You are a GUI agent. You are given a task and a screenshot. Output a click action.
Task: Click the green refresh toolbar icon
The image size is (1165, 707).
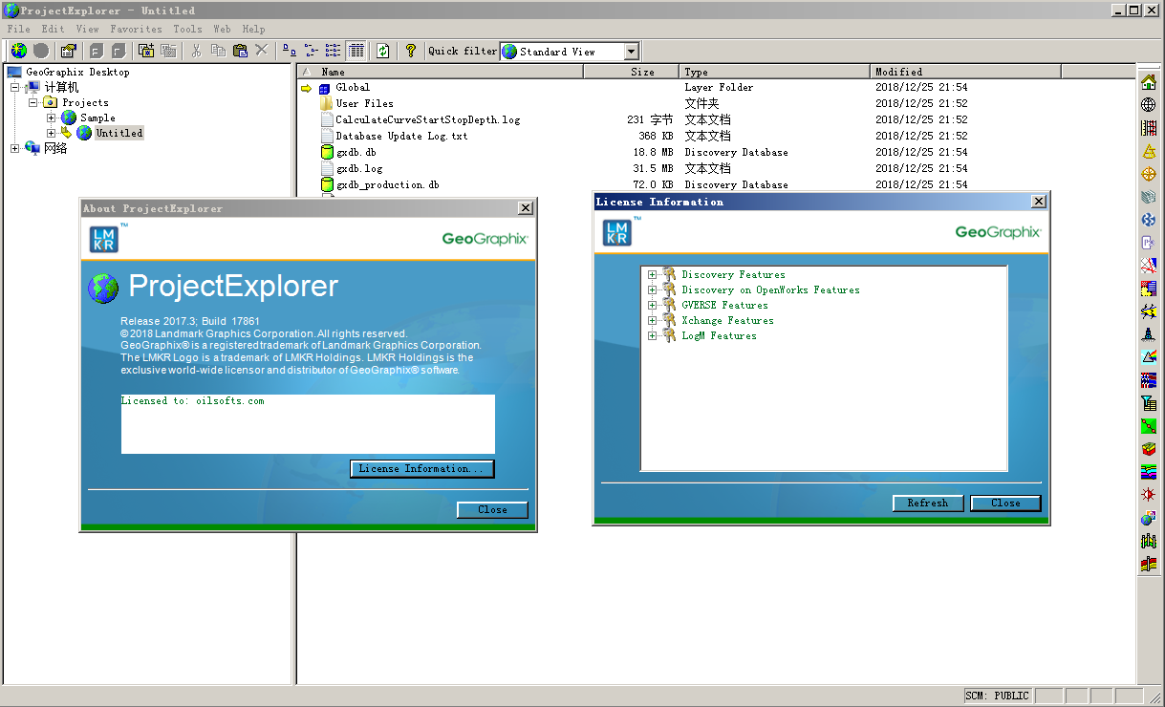(383, 51)
